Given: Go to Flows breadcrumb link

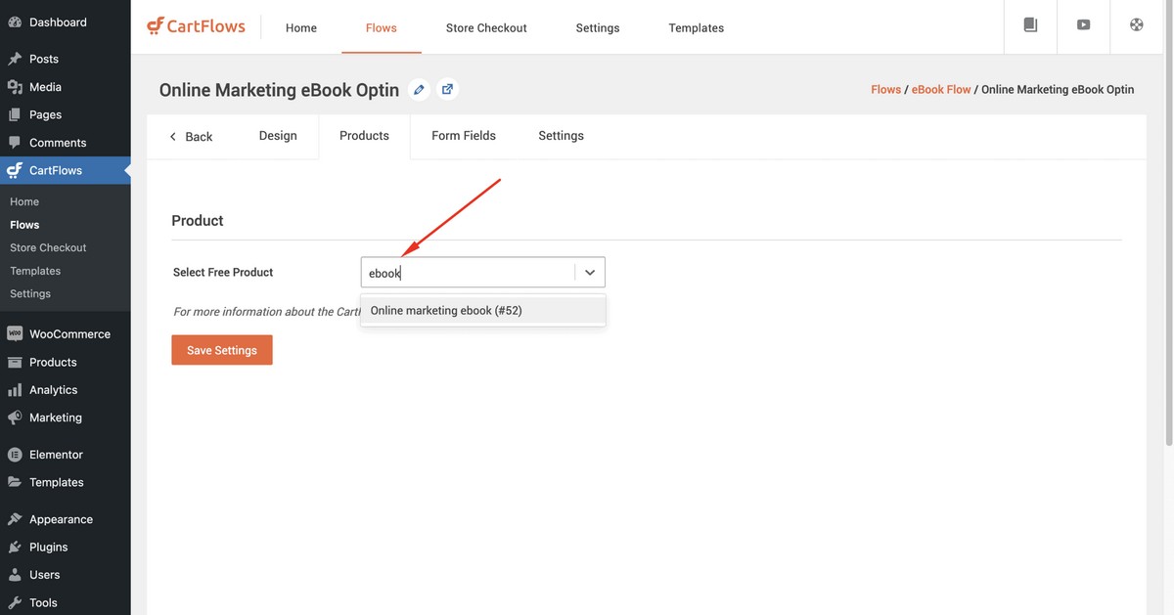Looking at the screenshot, I should (x=886, y=89).
